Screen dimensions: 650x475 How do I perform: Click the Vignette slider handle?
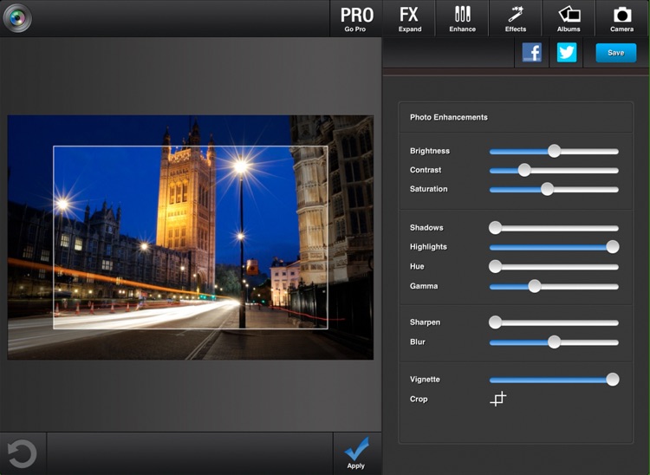(x=613, y=380)
